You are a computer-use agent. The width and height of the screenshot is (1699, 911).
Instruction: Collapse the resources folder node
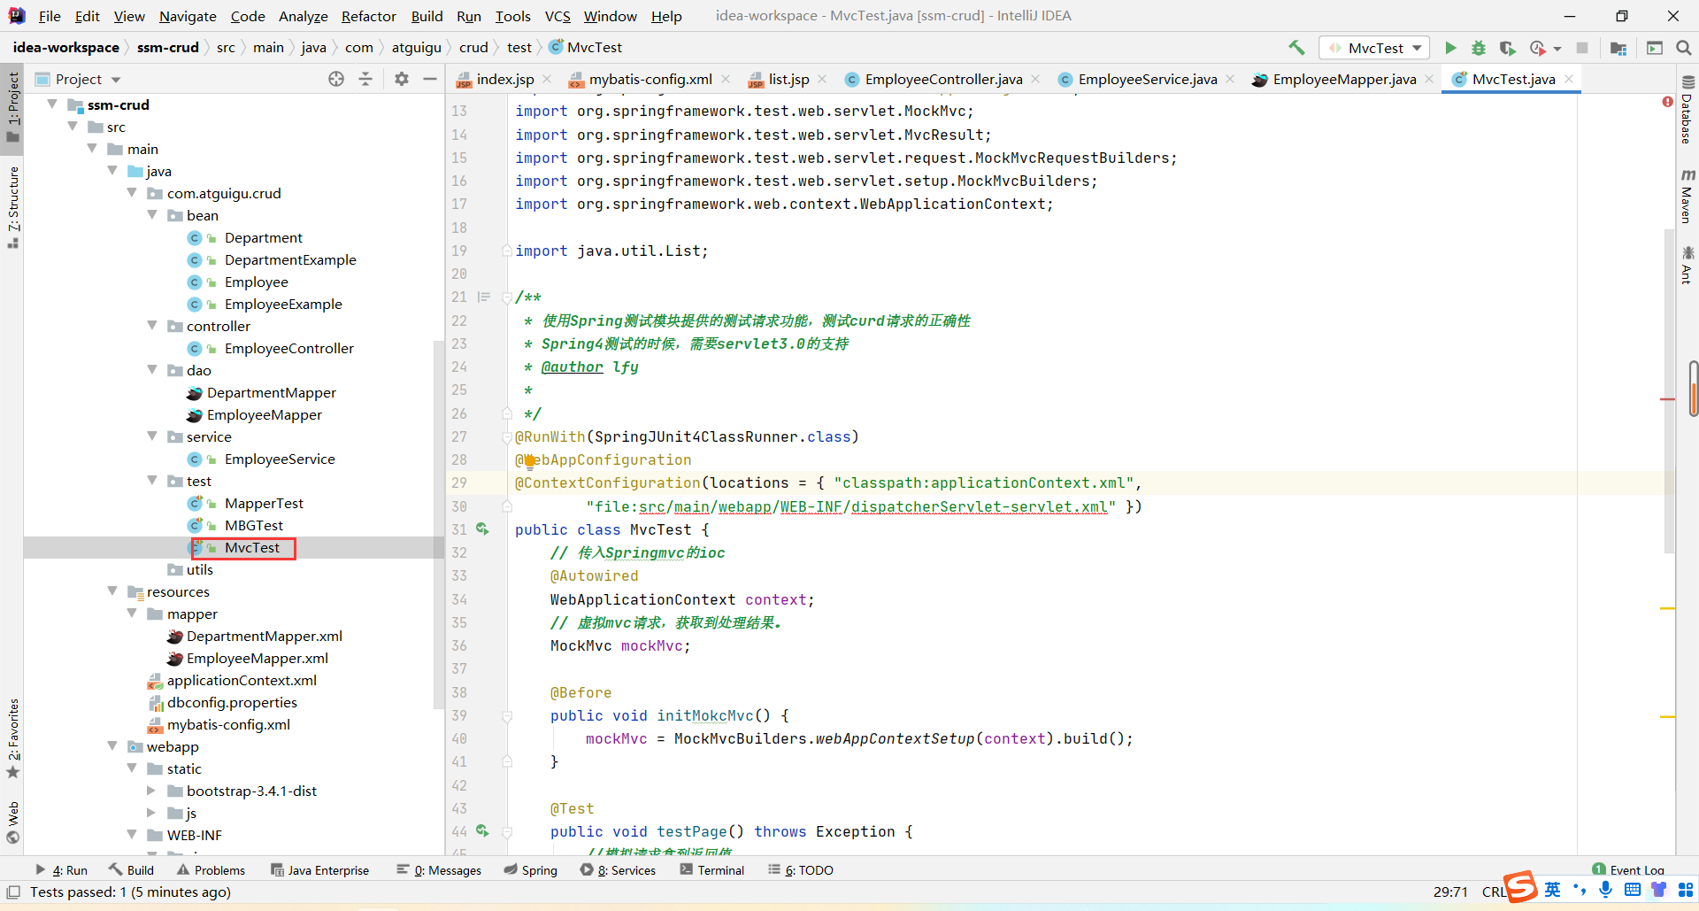[112, 591]
